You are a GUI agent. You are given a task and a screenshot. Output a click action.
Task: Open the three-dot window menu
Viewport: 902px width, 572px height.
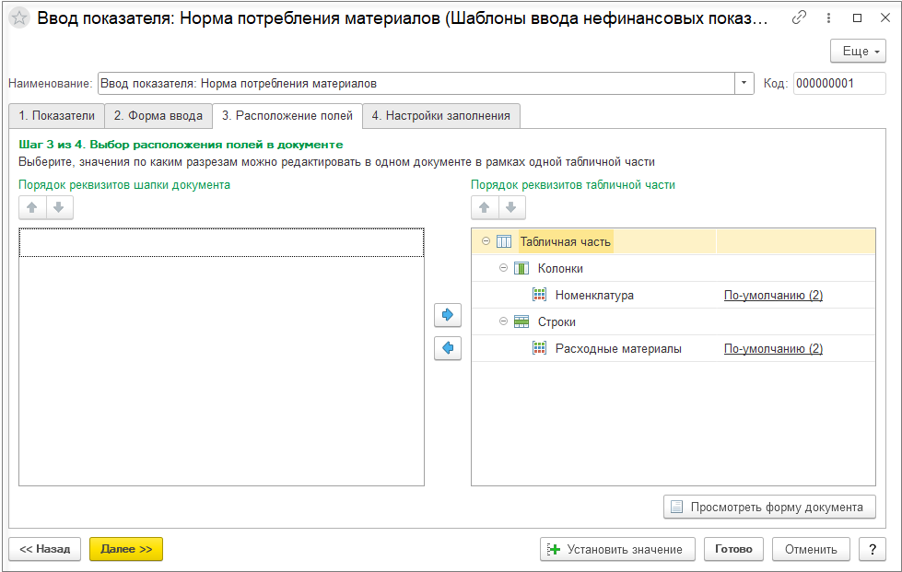[828, 18]
